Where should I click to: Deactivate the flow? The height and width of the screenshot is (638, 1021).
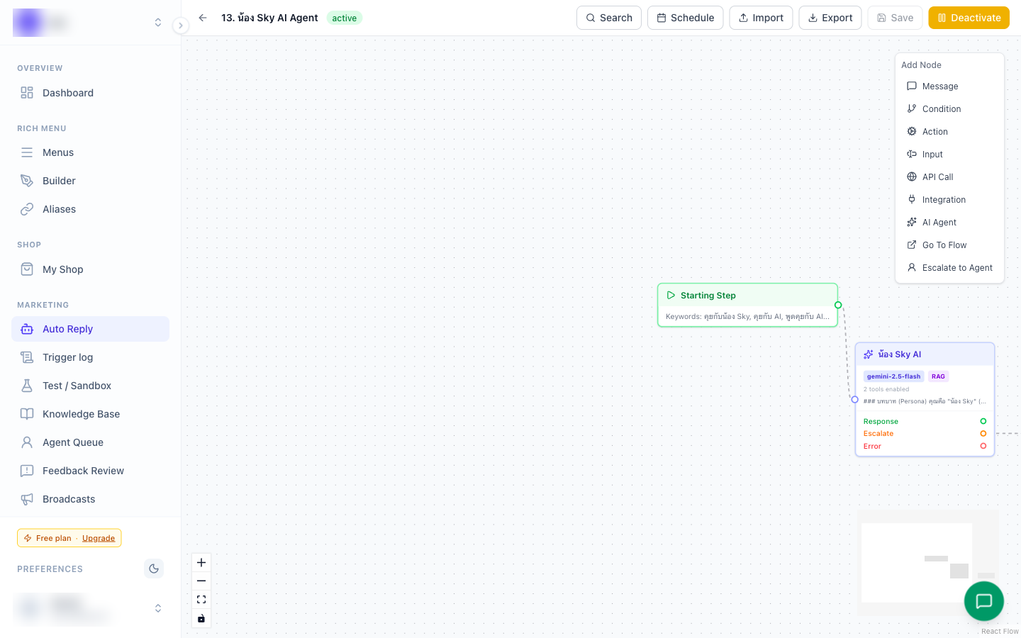[x=969, y=18]
